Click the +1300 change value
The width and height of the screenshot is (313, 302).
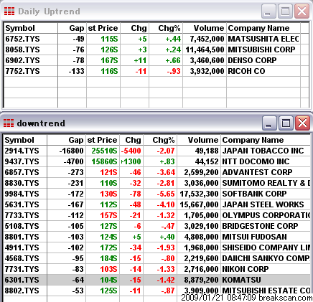(x=131, y=161)
